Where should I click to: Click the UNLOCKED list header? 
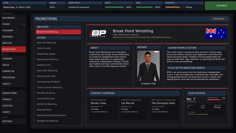(58, 27)
